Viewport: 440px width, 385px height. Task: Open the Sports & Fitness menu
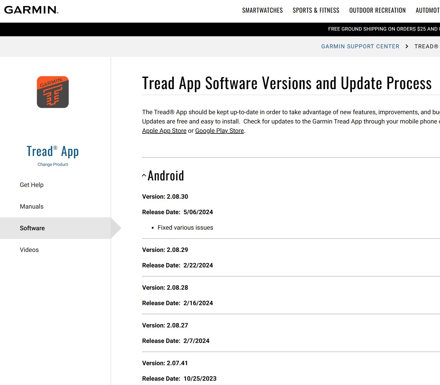click(316, 10)
